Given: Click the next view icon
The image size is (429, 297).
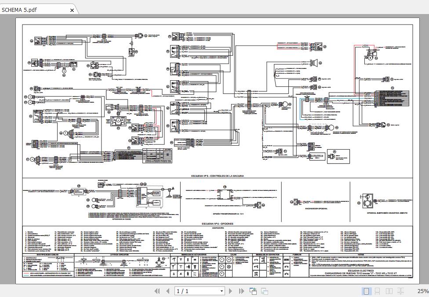Looking at the screenshot, I should pos(265,291).
